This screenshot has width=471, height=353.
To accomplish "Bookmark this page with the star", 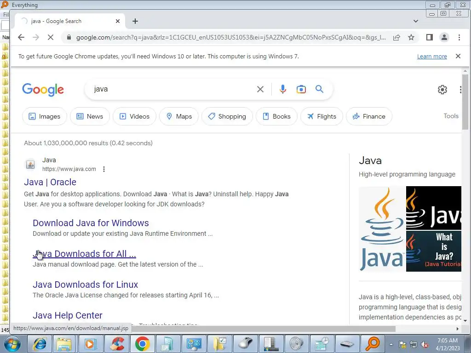I will point(411,37).
